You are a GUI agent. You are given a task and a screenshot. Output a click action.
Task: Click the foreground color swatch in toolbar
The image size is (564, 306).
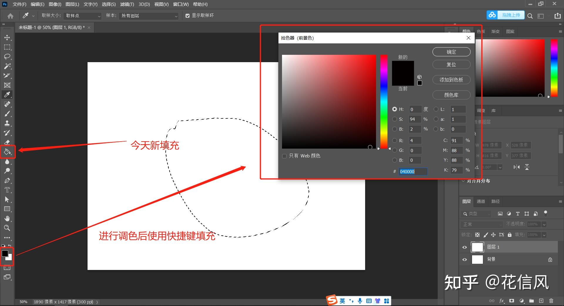(5, 254)
